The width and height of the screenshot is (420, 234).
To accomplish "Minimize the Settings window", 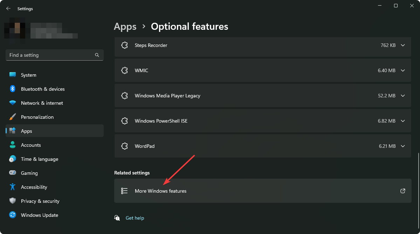I will coord(380,6).
